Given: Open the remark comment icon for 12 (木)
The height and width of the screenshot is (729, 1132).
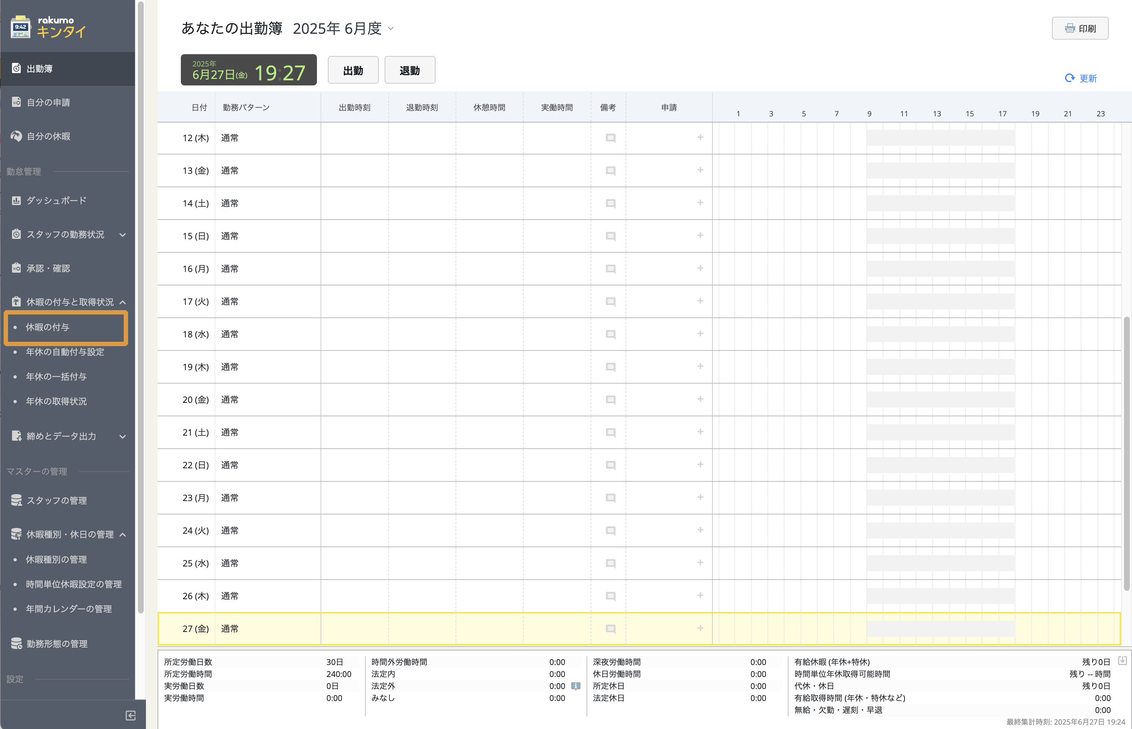Looking at the screenshot, I should (611, 138).
